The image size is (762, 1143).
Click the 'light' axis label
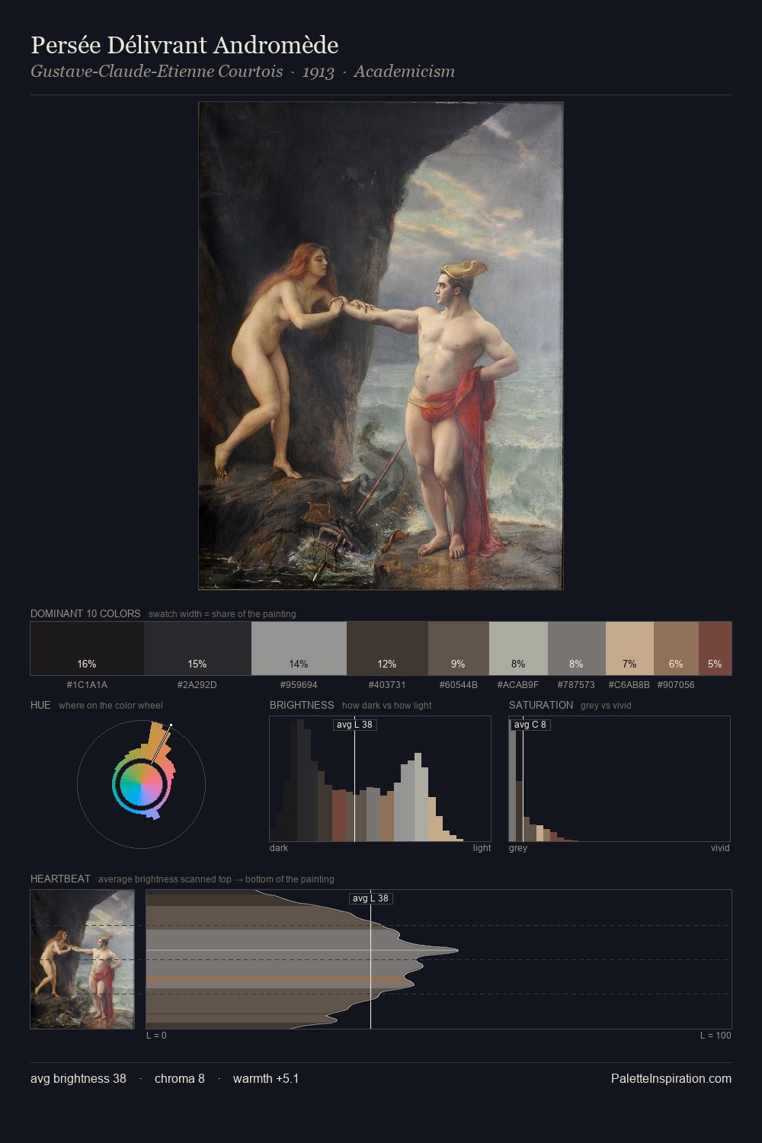click(x=482, y=847)
